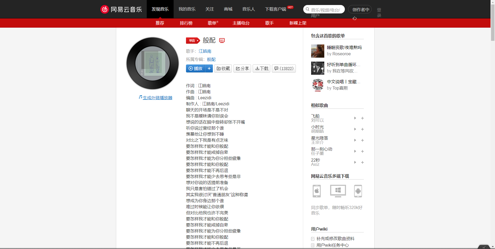The width and height of the screenshot is (495, 249).
Task: Open the artist page for 江皓南
Action: pos(205,51)
